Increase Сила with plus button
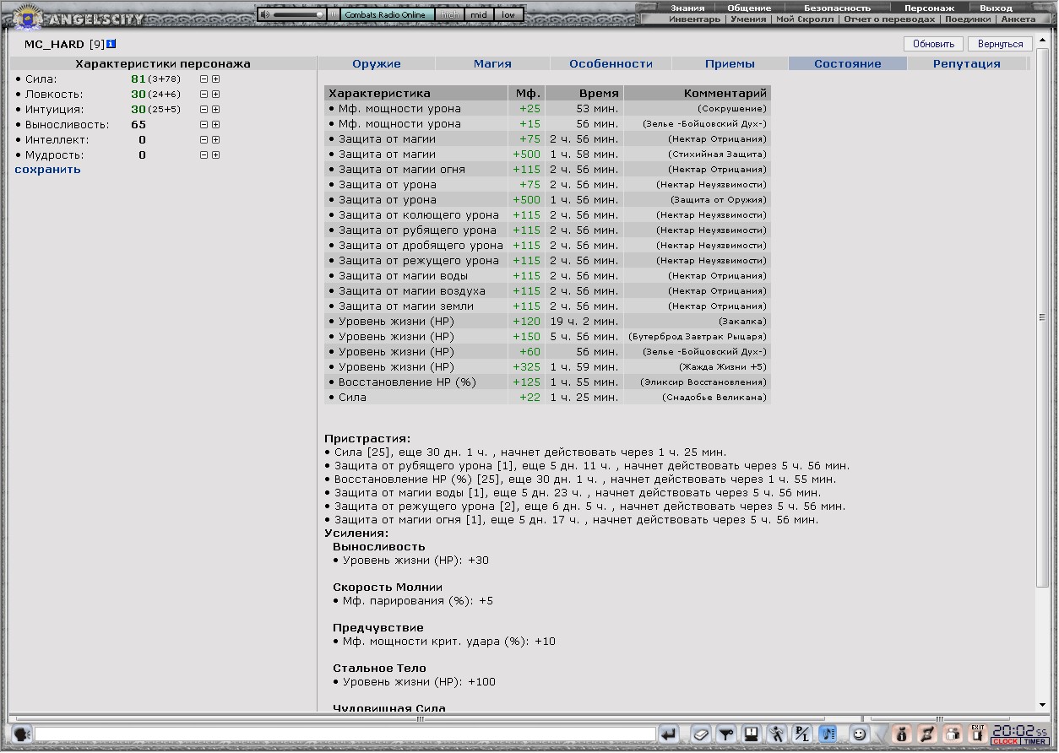The height and width of the screenshot is (753, 1059). coord(216,79)
